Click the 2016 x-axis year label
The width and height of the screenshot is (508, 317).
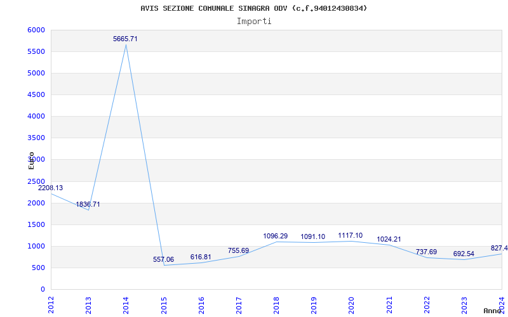(201, 305)
